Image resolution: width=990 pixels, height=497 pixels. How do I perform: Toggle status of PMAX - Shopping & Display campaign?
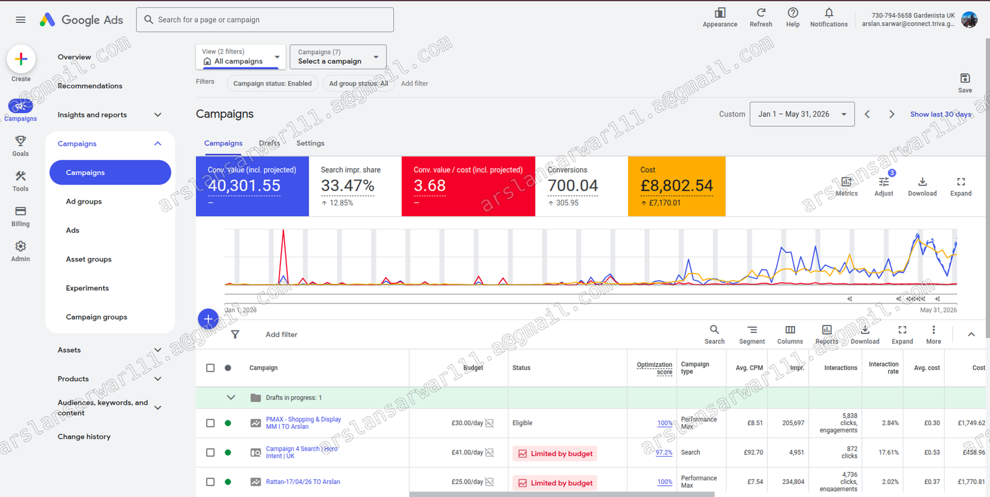[228, 423]
